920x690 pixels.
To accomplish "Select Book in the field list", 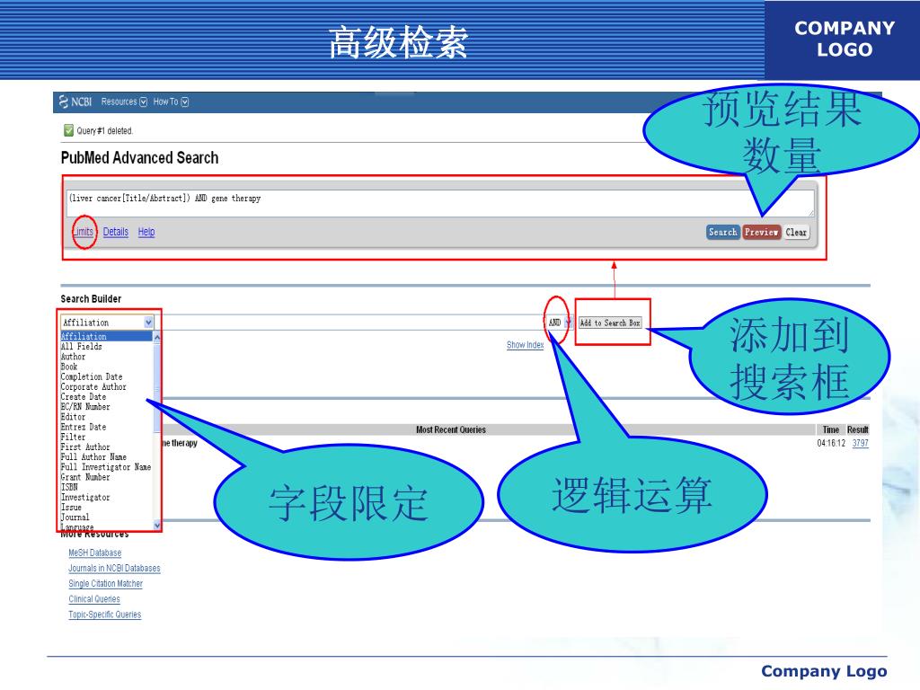I will (106, 367).
